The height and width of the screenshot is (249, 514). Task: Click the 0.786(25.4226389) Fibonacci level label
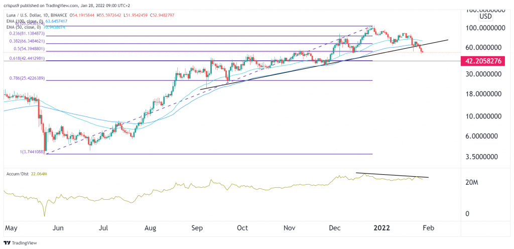pyautogui.click(x=27, y=78)
